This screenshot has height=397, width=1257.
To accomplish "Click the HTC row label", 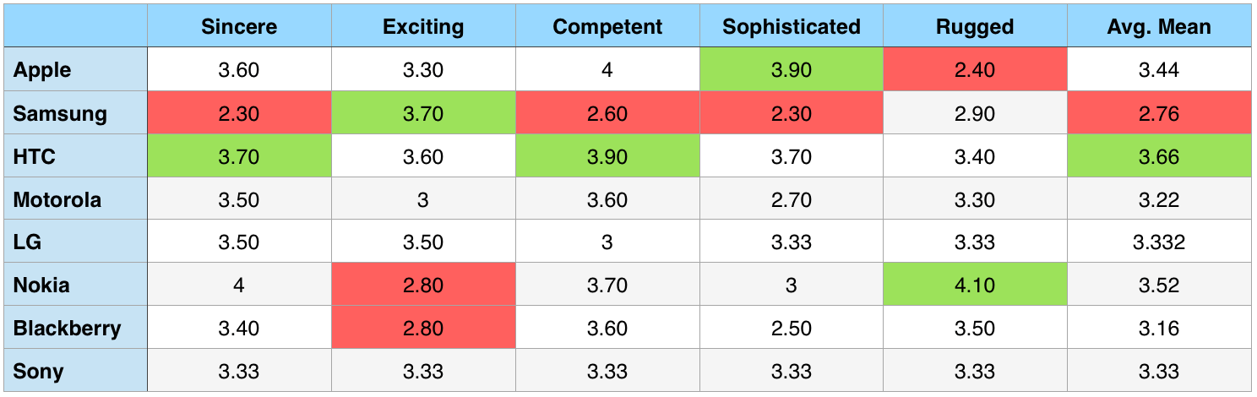I will tap(36, 156).
